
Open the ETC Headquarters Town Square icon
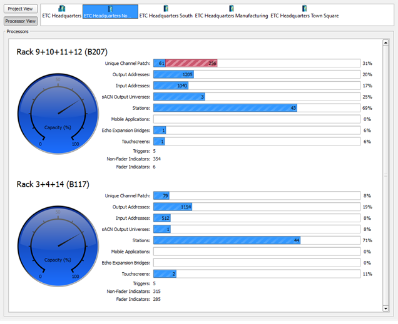click(x=304, y=8)
